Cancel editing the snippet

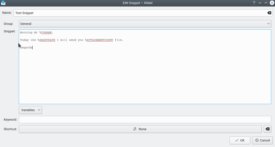coord(262,140)
